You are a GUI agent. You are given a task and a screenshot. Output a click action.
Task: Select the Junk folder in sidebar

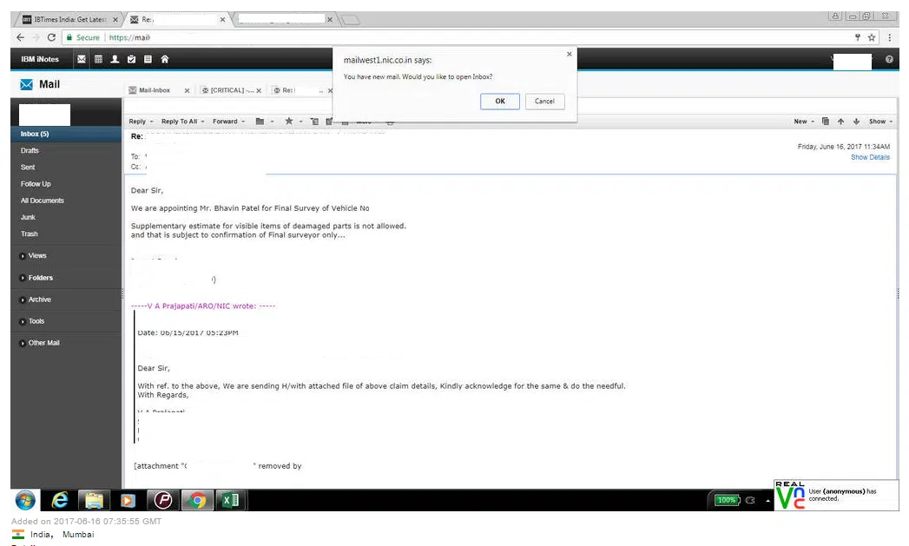(30, 217)
